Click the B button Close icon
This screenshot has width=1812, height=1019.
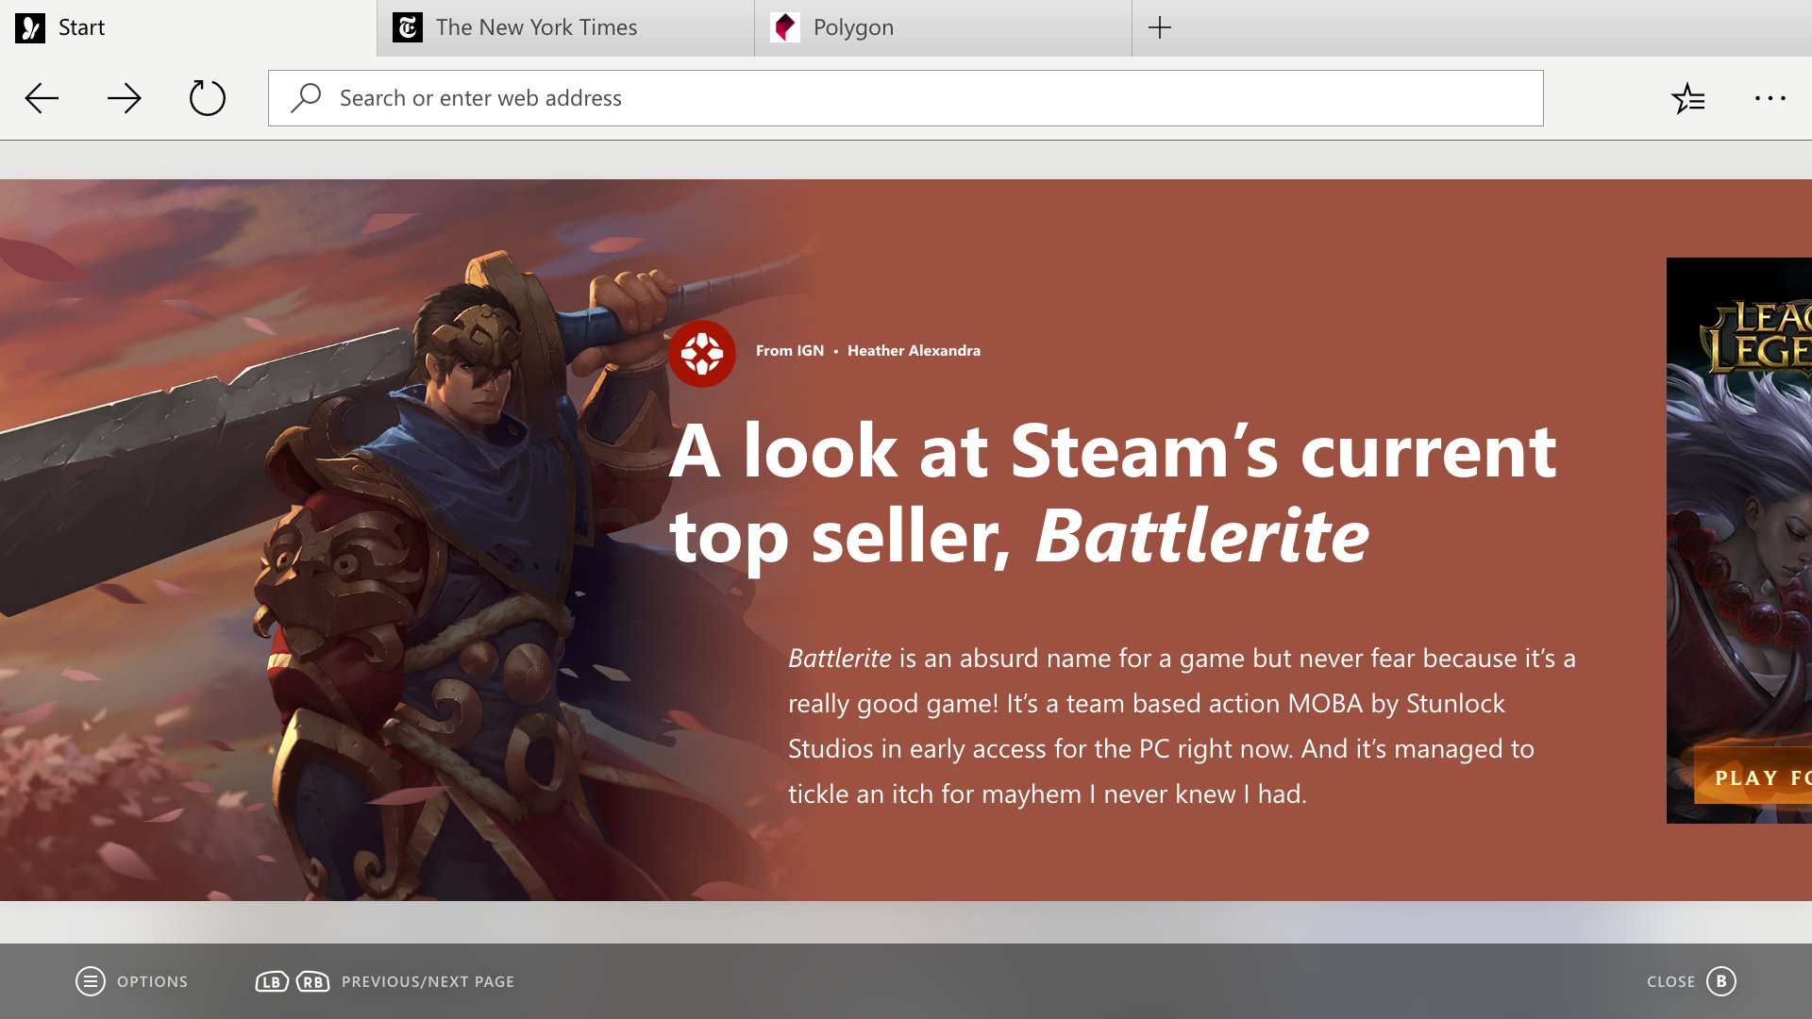[1721, 981]
